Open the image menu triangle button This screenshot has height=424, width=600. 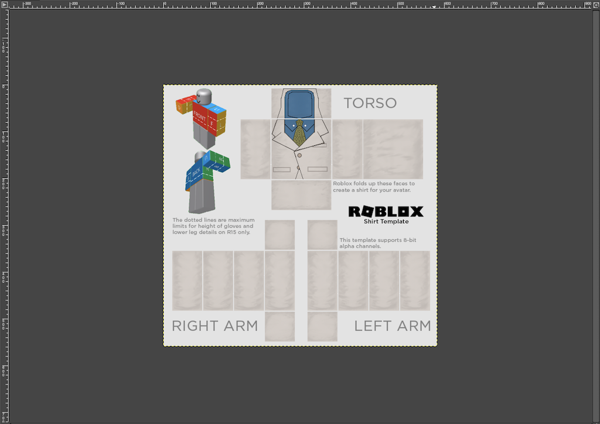pos(4,4)
